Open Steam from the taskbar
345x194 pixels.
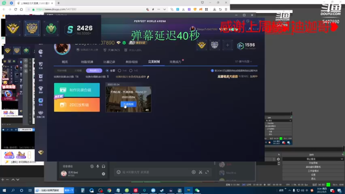162,191
